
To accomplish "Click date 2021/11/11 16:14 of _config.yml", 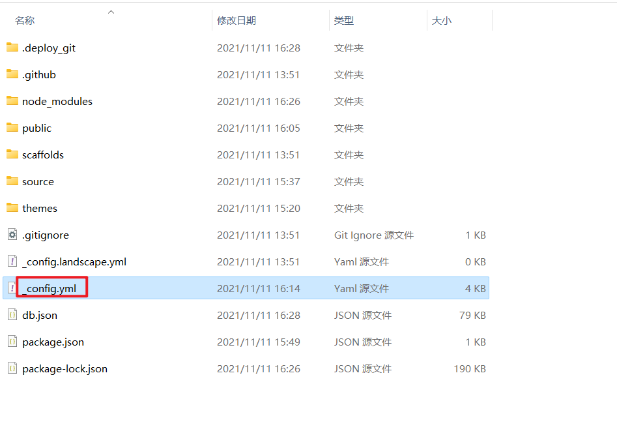I will click(x=259, y=289).
